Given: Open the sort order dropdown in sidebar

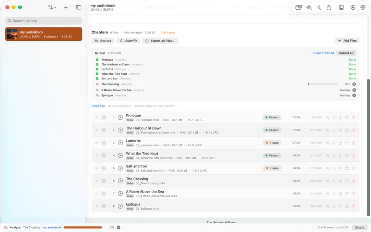Looking at the screenshot, I should pos(52,7).
